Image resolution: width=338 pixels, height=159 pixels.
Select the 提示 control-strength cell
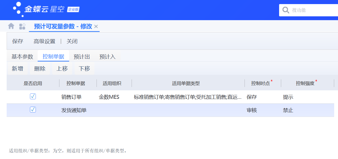308,97
